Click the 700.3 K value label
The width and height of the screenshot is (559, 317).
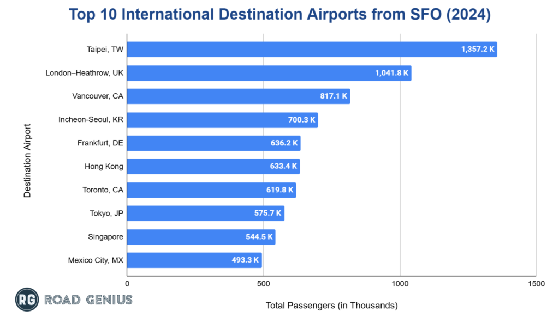point(302,120)
